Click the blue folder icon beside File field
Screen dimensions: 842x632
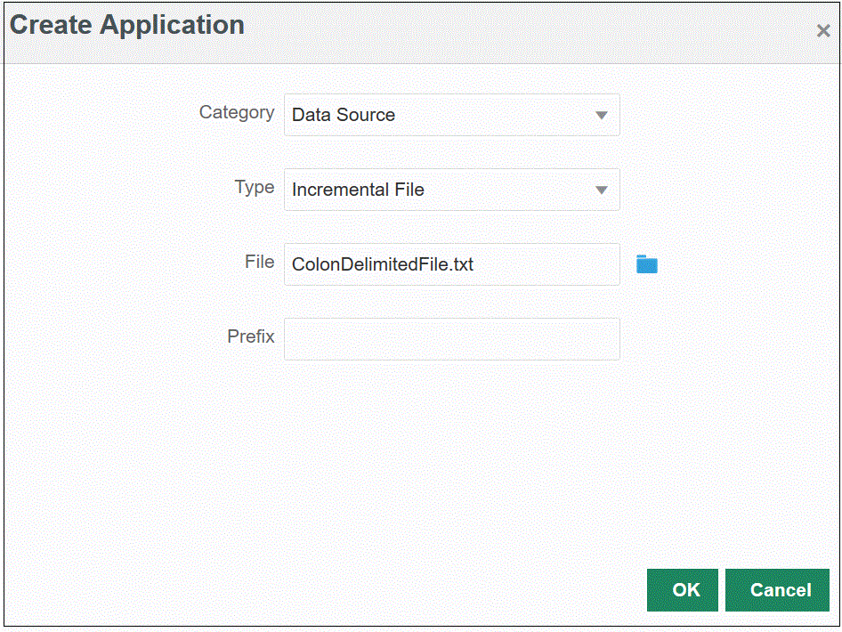646,264
